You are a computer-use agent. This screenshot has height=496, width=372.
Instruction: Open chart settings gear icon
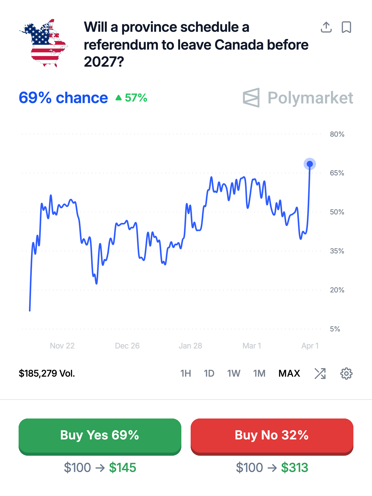(346, 374)
